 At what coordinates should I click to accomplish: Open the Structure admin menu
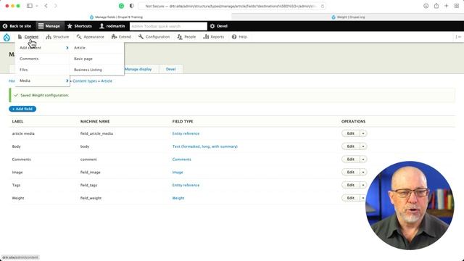click(57, 37)
